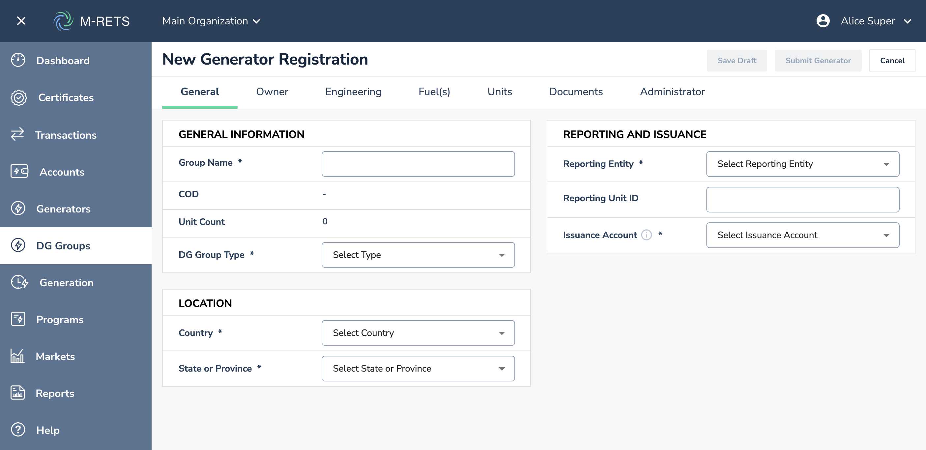
Task: Click the Issuance Account info icon
Action: (646, 235)
